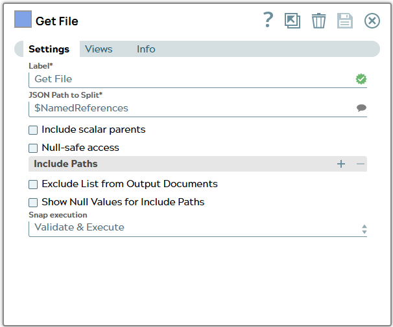Remove a row with Include Paths minus
This screenshot has height=327, width=393.
361,164
